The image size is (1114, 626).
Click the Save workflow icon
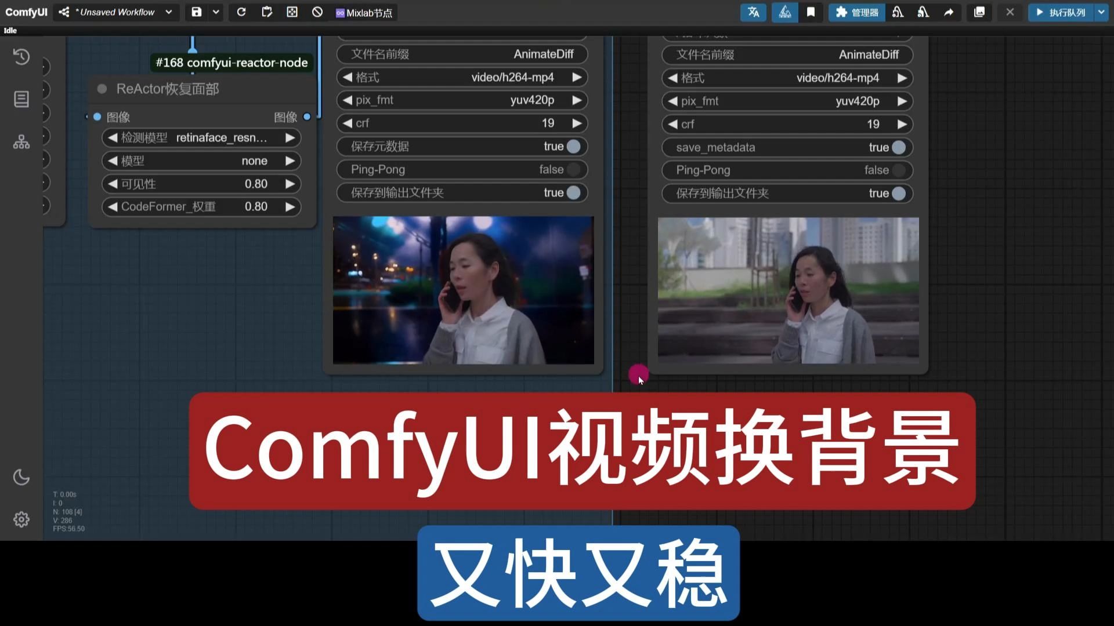(197, 12)
